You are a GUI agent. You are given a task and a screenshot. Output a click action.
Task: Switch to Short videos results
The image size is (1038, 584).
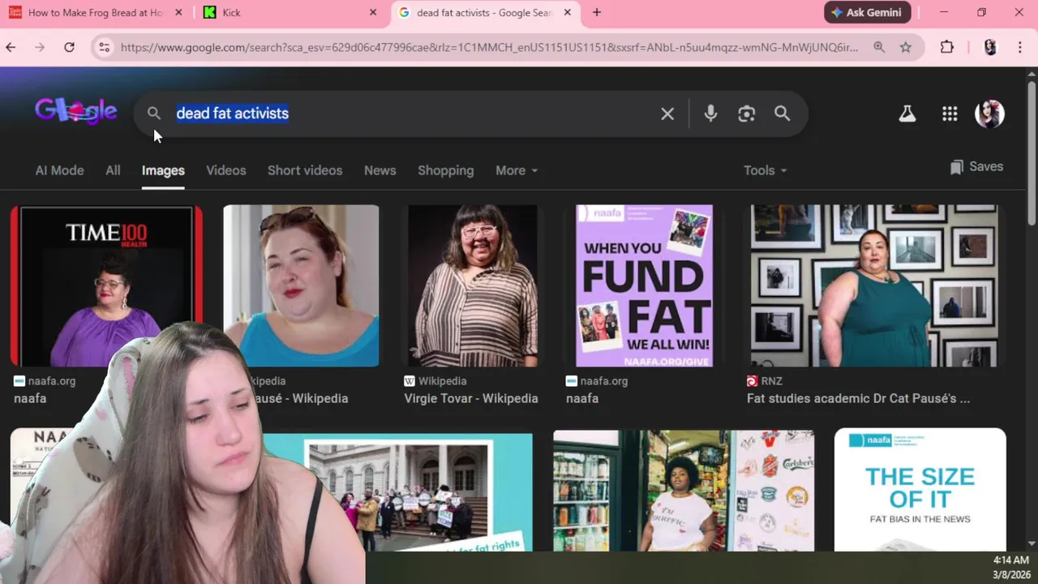(305, 170)
